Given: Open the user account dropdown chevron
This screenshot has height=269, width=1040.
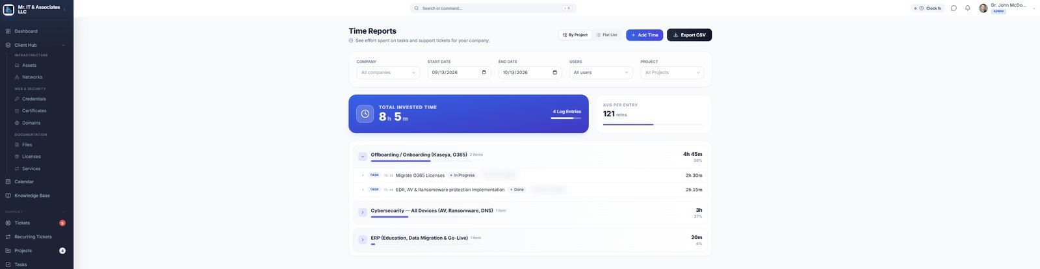Looking at the screenshot, I should point(1033,8).
